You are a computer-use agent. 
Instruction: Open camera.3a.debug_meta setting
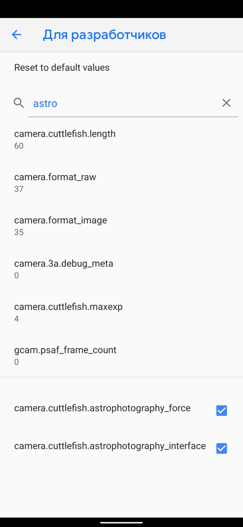coord(121,269)
